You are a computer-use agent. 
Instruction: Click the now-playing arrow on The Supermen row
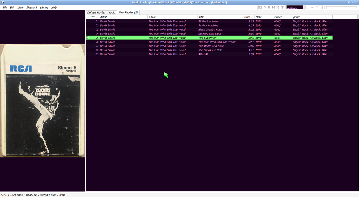click(x=88, y=38)
